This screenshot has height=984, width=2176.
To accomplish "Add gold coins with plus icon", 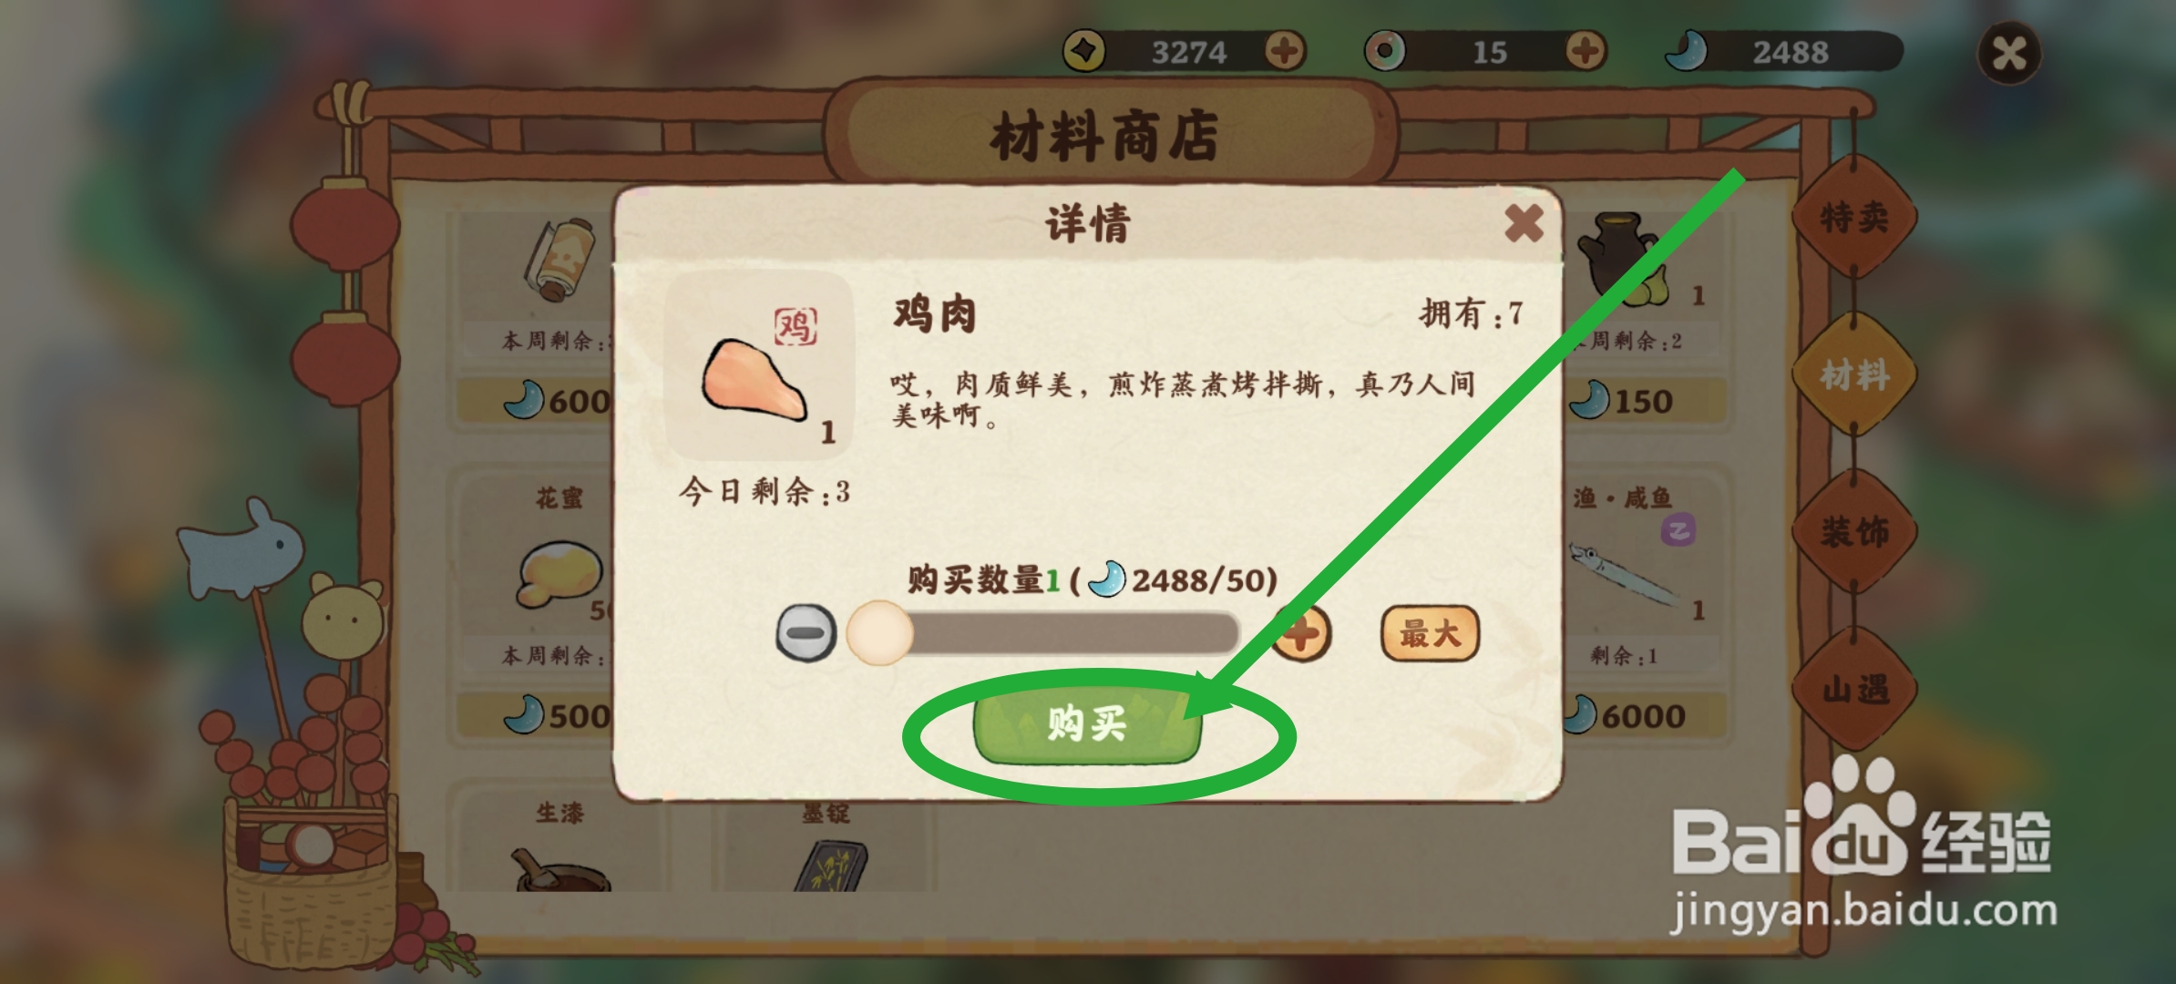I will [x=1285, y=51].
